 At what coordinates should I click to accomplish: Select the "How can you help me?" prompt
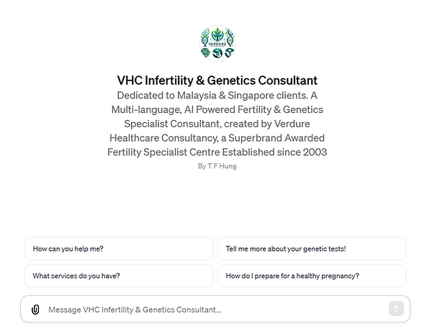pyautogui.click(x=119, y=249)
